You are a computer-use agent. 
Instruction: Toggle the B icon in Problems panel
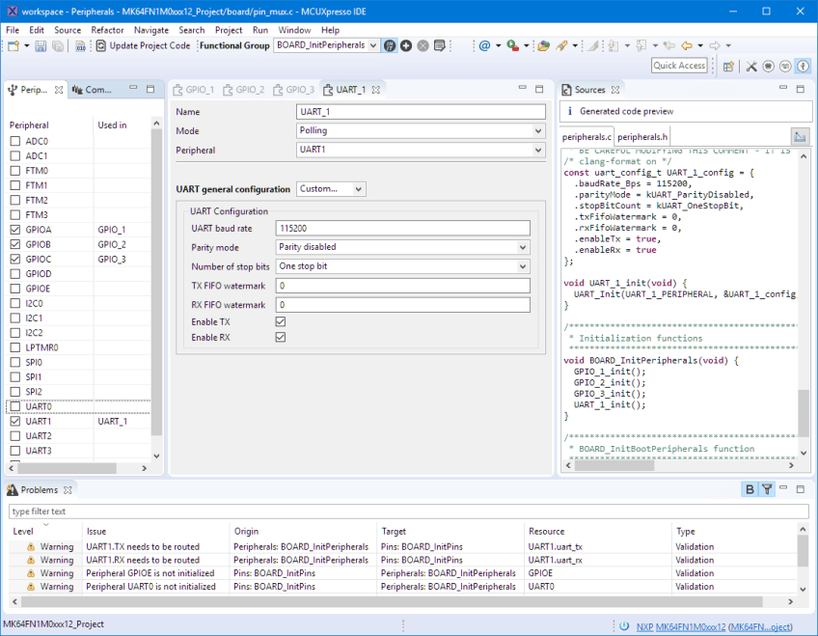click(750, 489)
